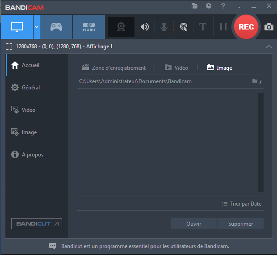Image resolution: width=277 pixels, height=257 pixels.
Task: Open the Général settings section
Action: (x=37, y=88)
